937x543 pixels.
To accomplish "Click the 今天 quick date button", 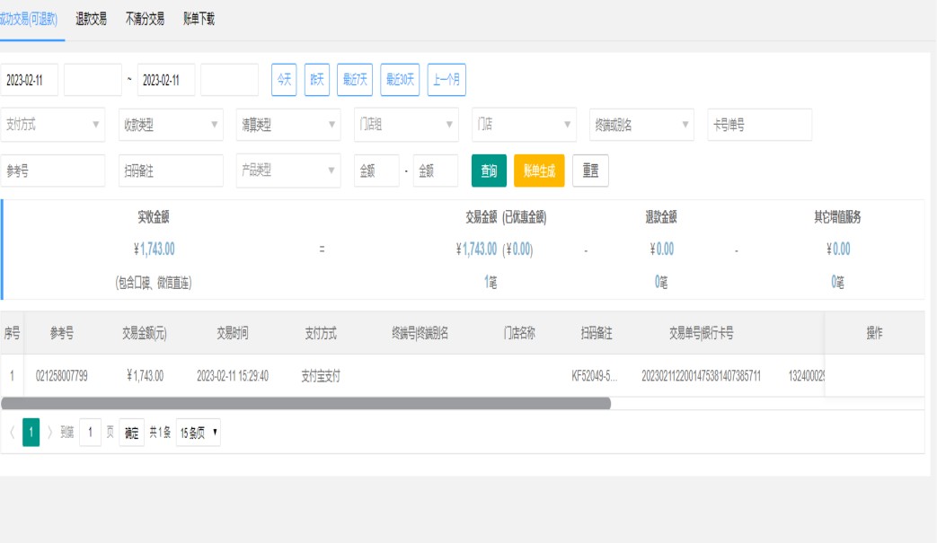I will [284, 80].
